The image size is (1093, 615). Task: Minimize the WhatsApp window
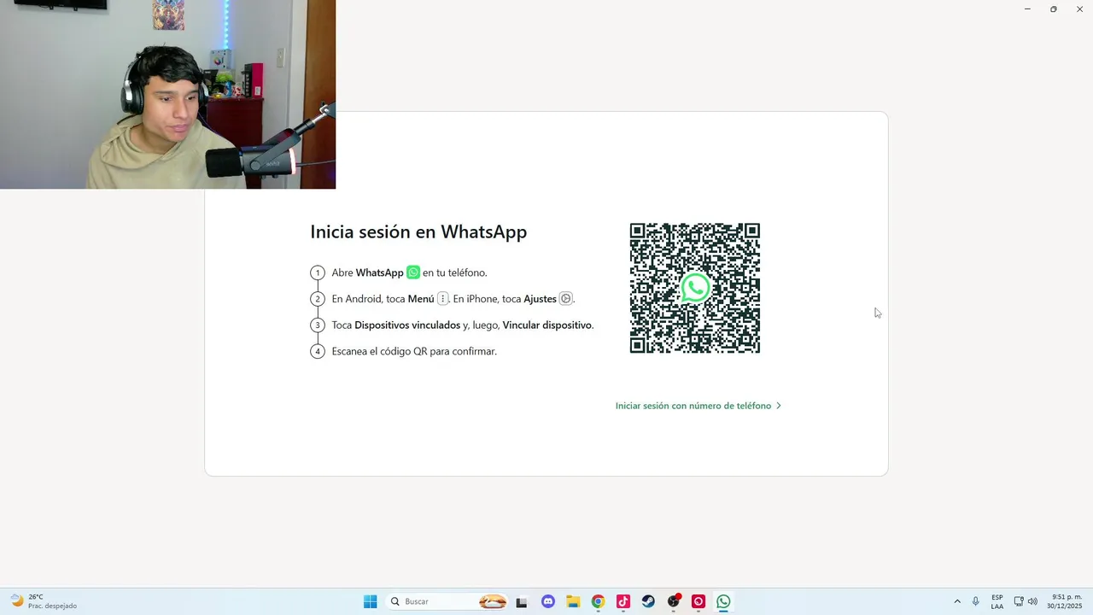pyautogui.click(x=1027, y=9)
